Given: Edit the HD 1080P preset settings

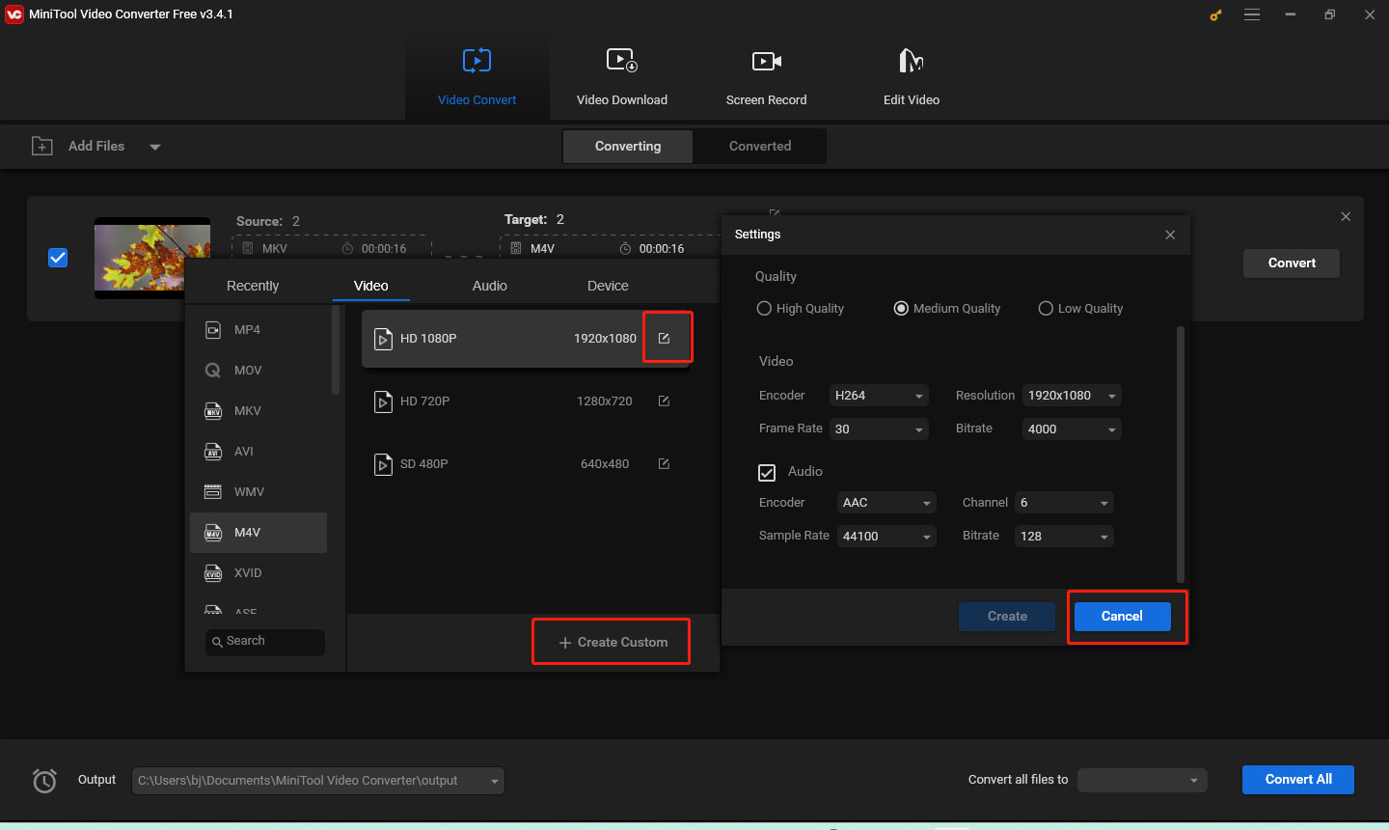Looking at the screenshot, I should coord(665,338).
